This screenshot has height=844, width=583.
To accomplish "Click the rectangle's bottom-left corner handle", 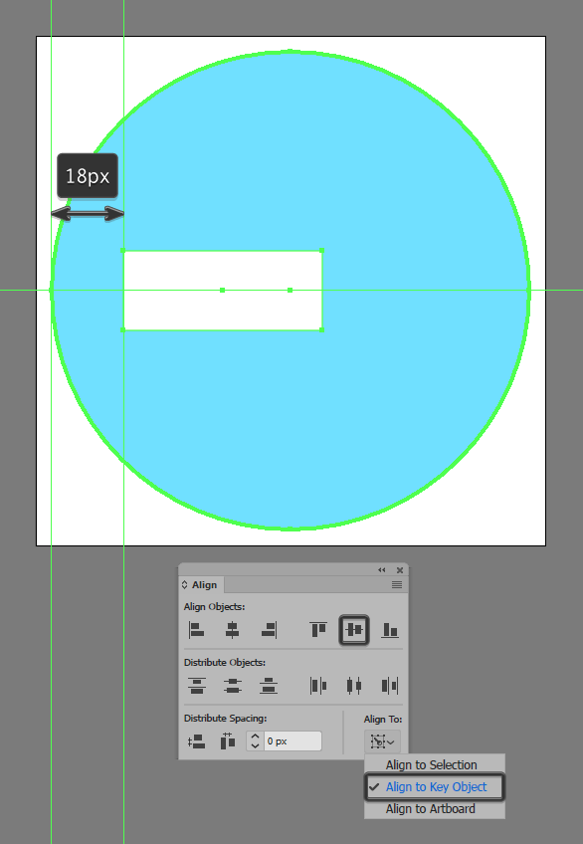I will pos(123,330).
